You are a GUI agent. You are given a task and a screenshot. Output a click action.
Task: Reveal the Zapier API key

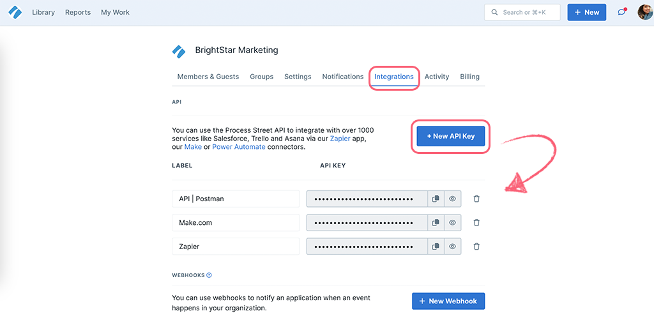[x=453, y=247]
